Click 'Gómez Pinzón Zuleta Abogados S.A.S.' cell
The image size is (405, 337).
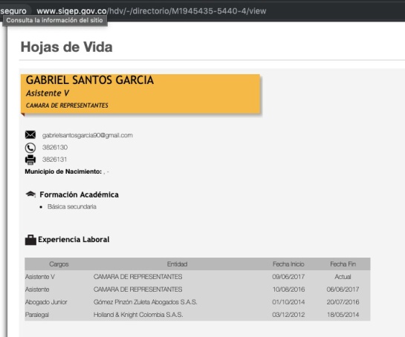tap(146, 302)
